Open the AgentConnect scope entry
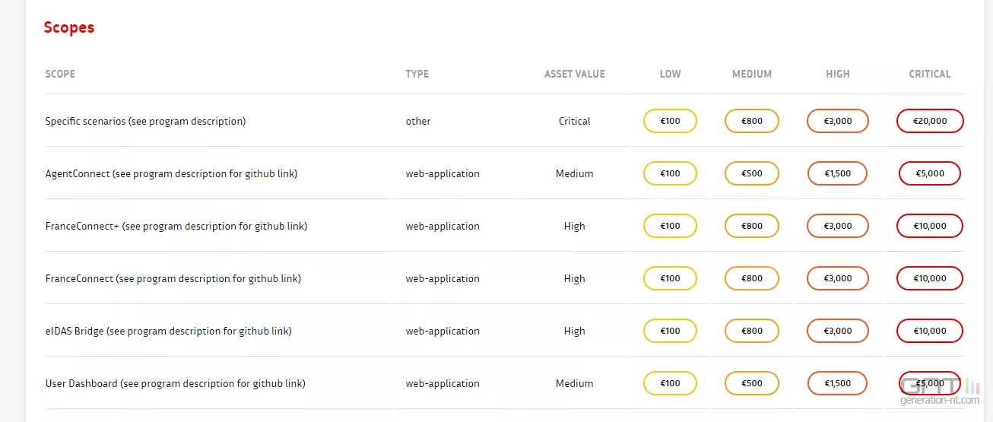The image size is (993, 422). pos(171,173)
